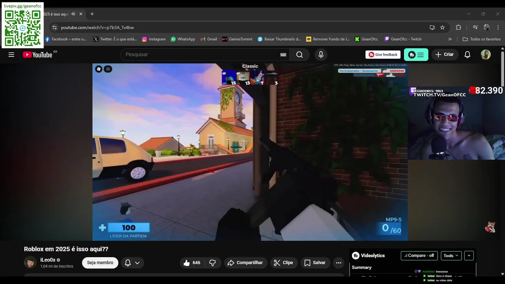Screen dimensions: 505x284
Task: Open the Chrome extensions puzzle icon
Action: click(458, 28)
